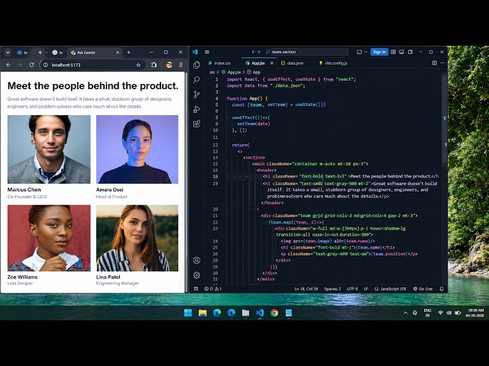489x366 pixels.
Task: Bookmark this page with star icon
Action: pos(138,65)
